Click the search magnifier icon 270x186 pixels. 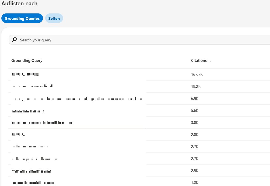coord(14,40)
